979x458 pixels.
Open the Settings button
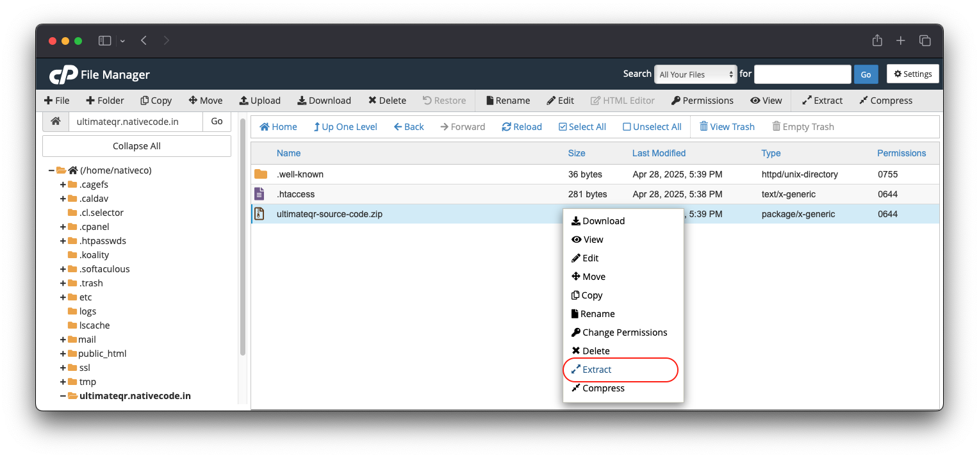click(x=912, y=74)
